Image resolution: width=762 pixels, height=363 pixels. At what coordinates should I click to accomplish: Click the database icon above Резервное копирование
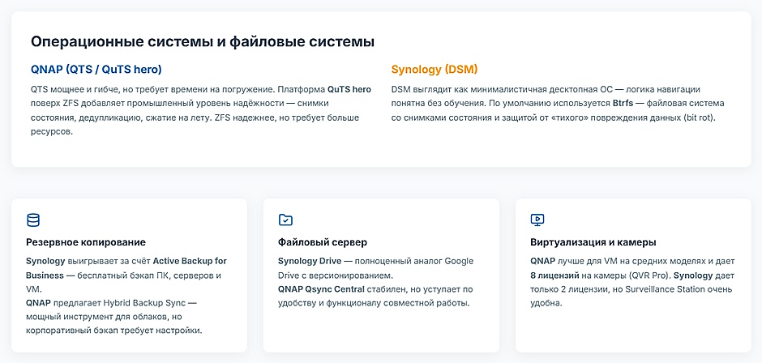[33, 220]
